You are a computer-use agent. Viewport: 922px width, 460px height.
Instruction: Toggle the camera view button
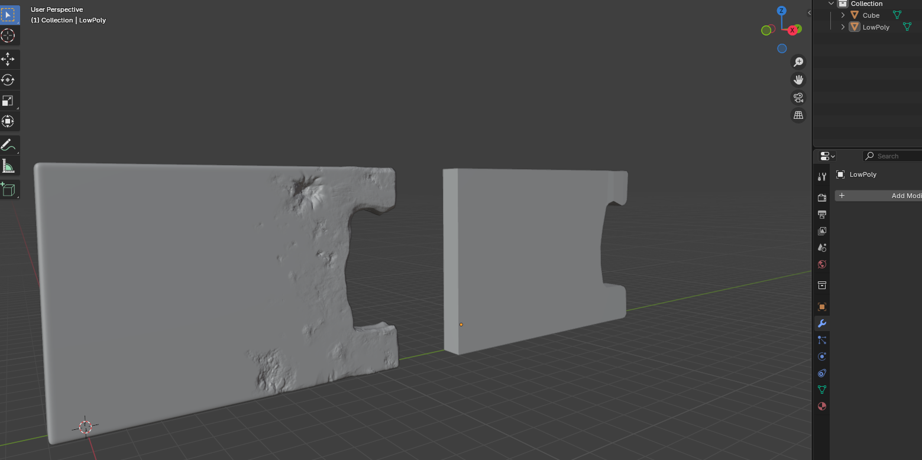[x=798, y=97]
